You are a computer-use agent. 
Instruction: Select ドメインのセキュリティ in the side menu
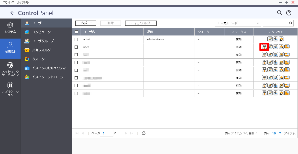click(46, 68)
